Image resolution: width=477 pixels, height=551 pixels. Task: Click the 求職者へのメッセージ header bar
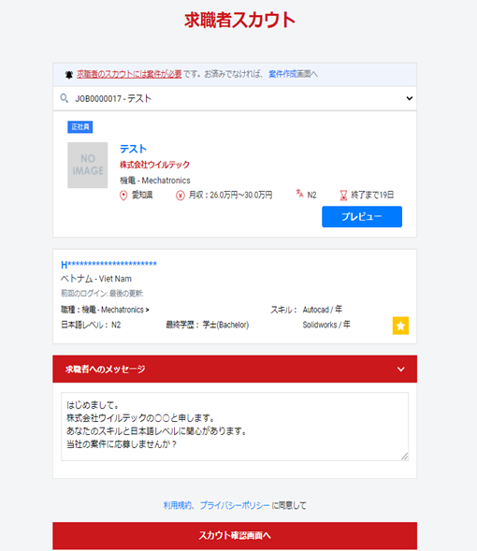[235, 369]
